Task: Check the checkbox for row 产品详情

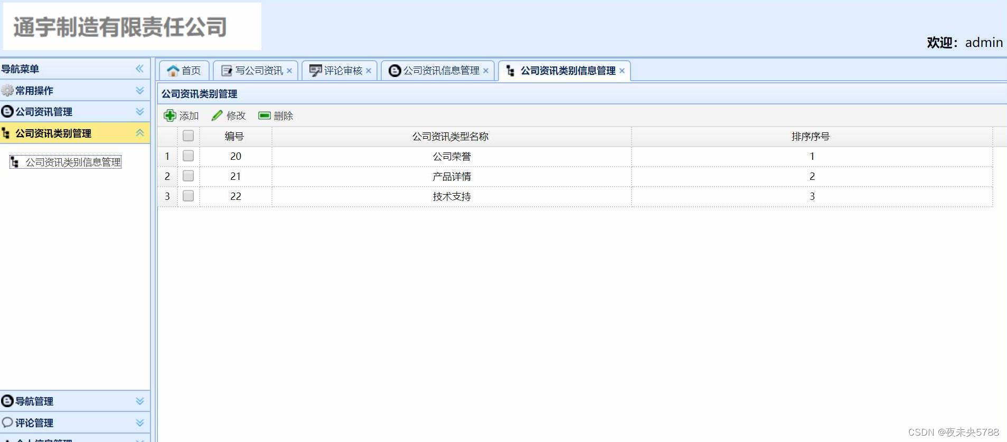Action: 188,176
